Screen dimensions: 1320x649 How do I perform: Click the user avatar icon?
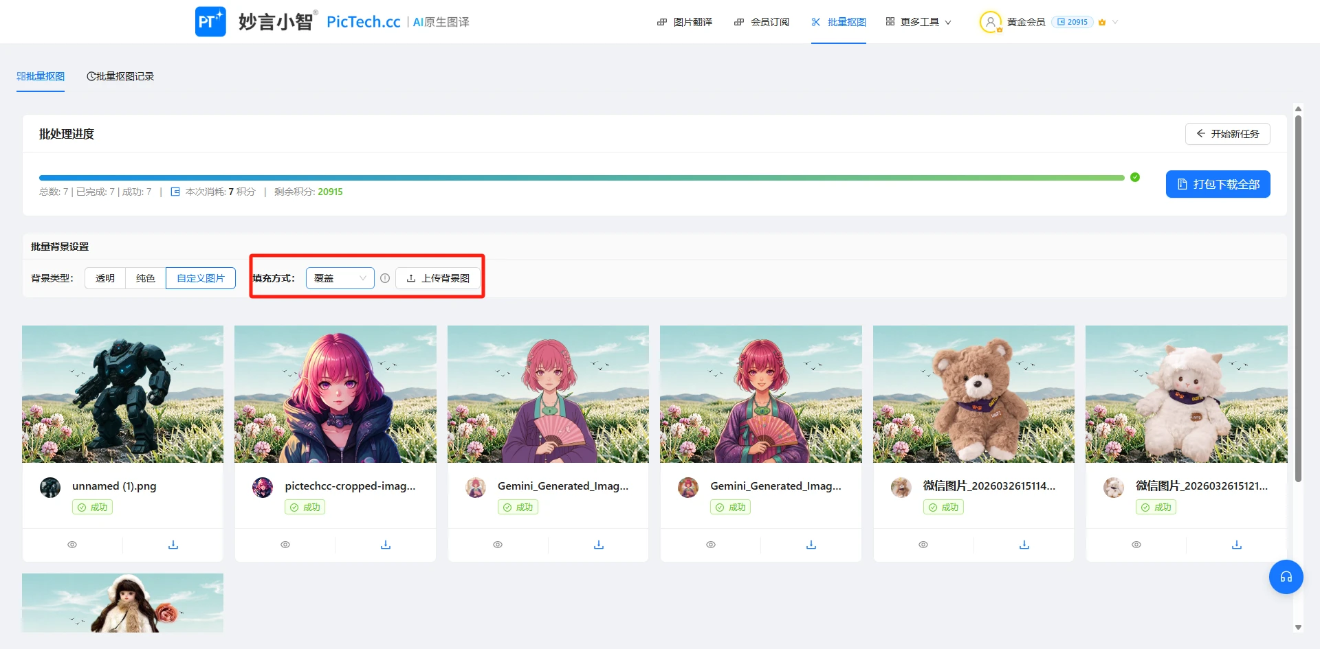pos(990,22)
